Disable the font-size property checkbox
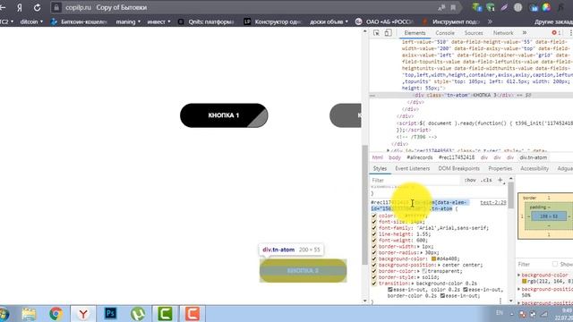The width and height of the screenshot is (573, 322). (x=374, y=222)
